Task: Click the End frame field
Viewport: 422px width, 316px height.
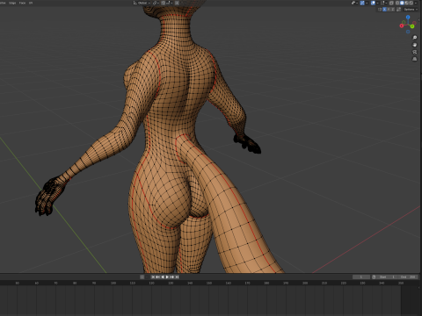Action: (408, 276)
